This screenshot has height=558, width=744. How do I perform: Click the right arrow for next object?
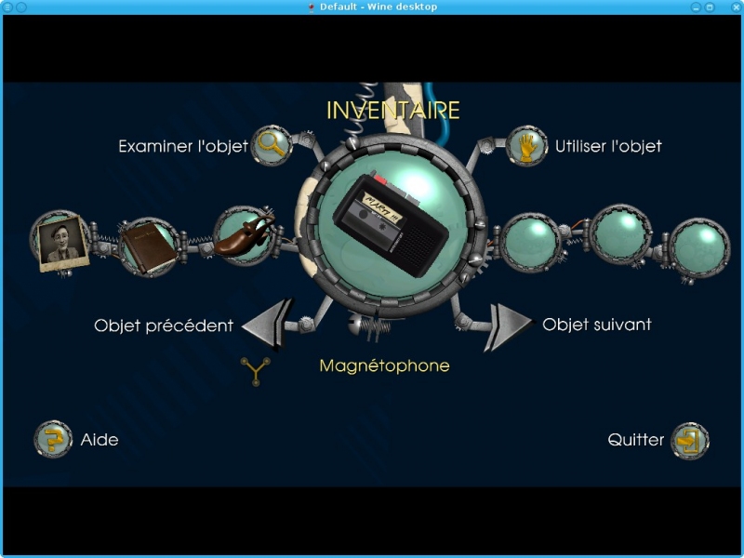coord(508,326)
